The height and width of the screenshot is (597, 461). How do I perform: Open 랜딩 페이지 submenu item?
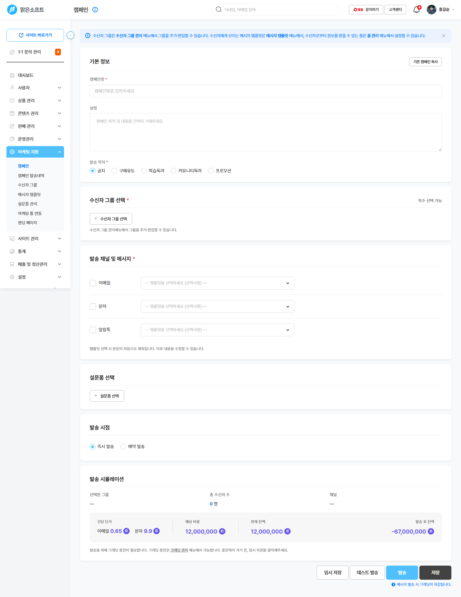(28, 223)
